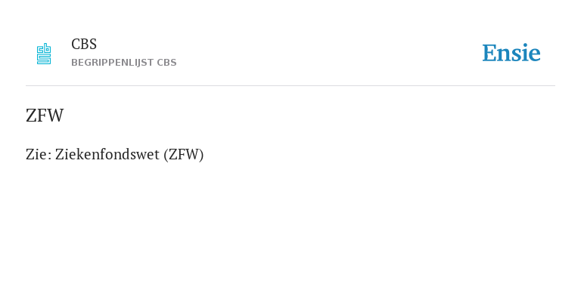
Task: Click the blue CBS logo icon
Action: (44, 54)
